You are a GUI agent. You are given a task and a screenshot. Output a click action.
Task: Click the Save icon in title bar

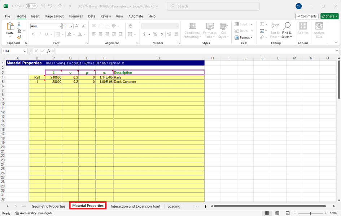[x=43, y=6]
